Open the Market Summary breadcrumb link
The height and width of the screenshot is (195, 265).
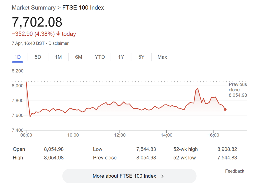[x=34, y=8]
